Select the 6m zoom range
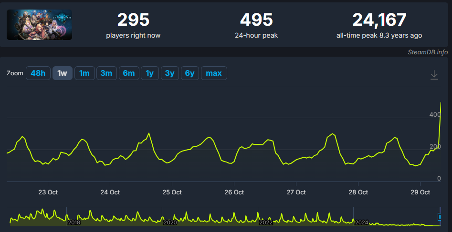The height and width of the screenshot is (232, 452). (x=129, y=73)
